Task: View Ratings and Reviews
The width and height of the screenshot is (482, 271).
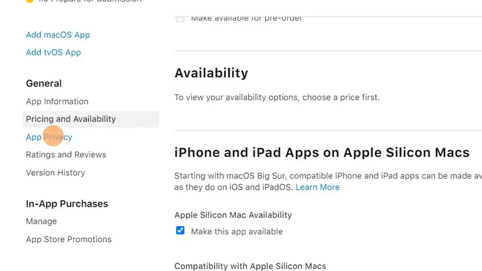Action: (66, 154)
